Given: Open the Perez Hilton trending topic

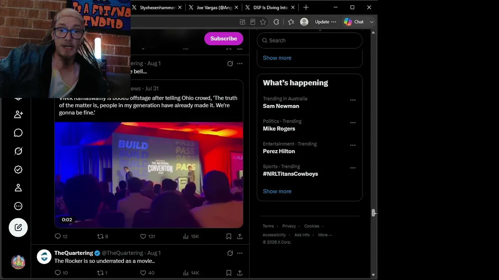Looking at the screenshot, I should 279,151.
